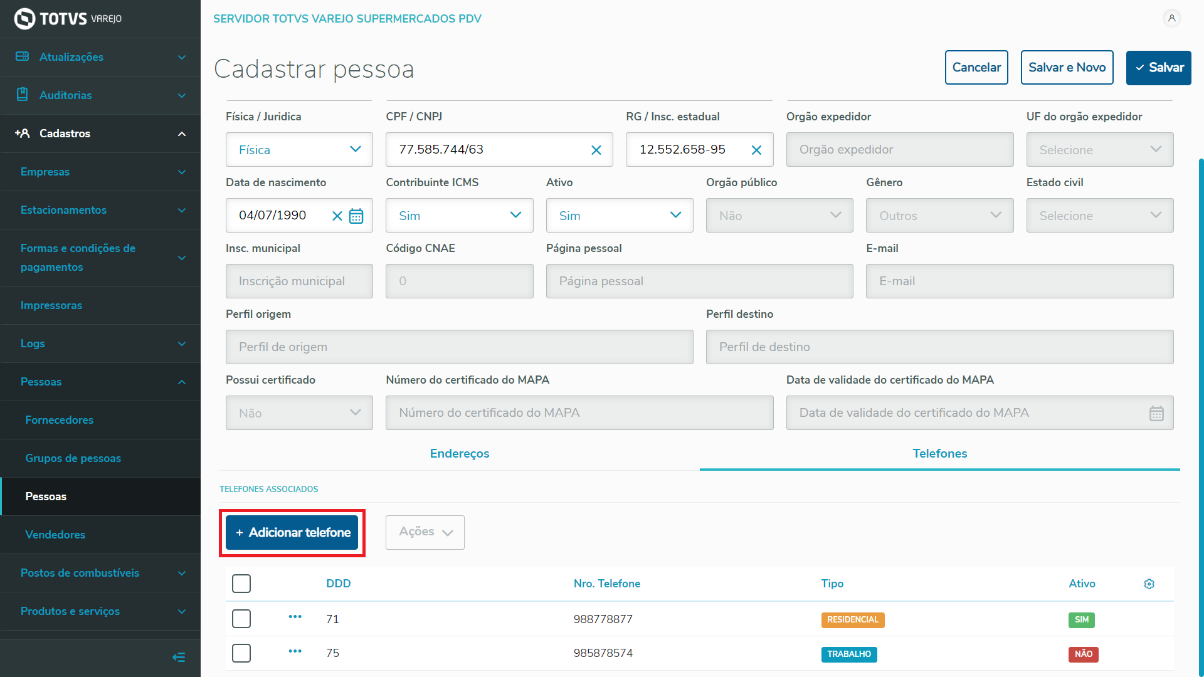The height and width of the screenshot is (677, 1204).
Task: Open the phone table settings gear
Action: point(1149,584)
